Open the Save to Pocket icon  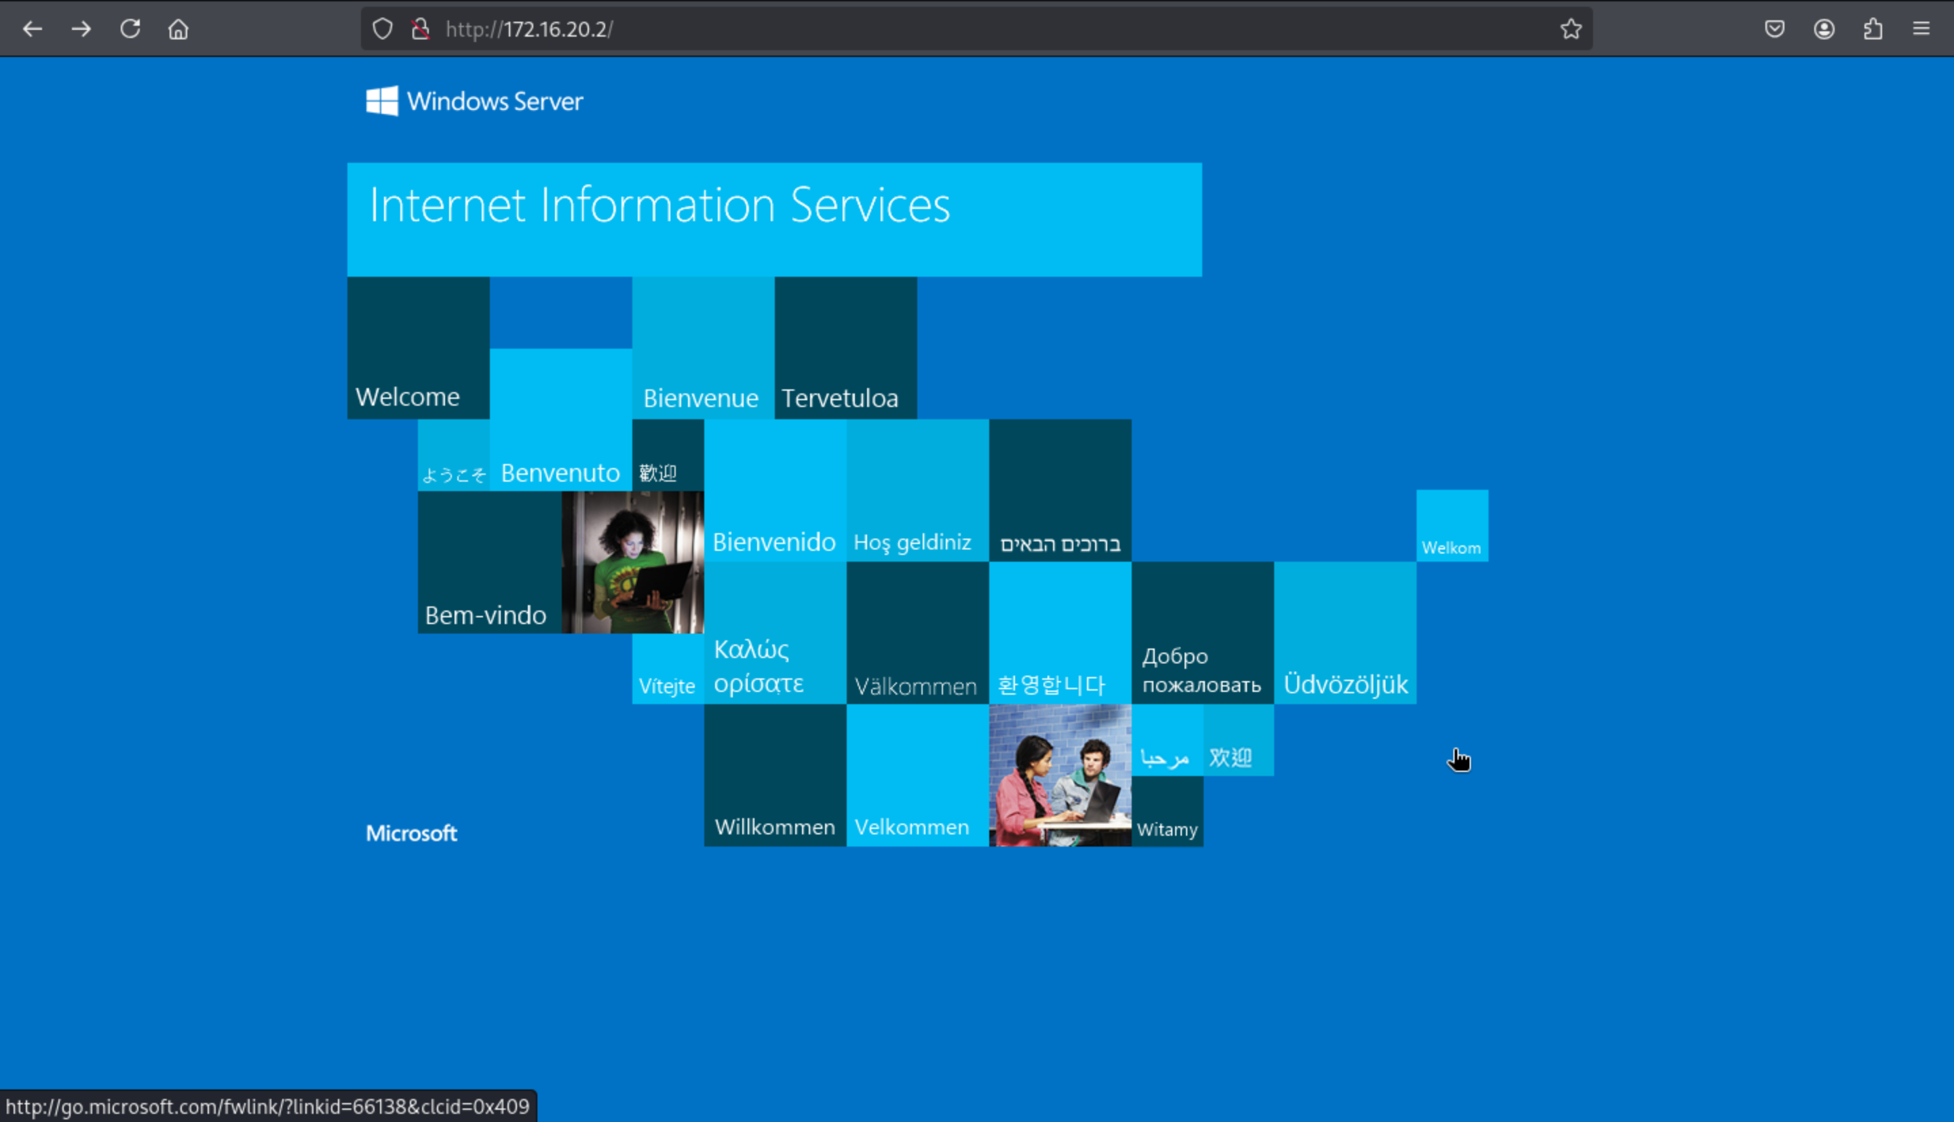(1774, 29)
